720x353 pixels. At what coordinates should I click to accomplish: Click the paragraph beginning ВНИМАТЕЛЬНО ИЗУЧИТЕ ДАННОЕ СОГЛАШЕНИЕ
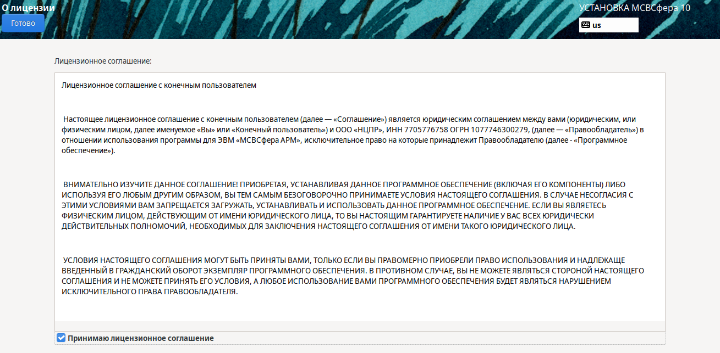coord(347,205)
